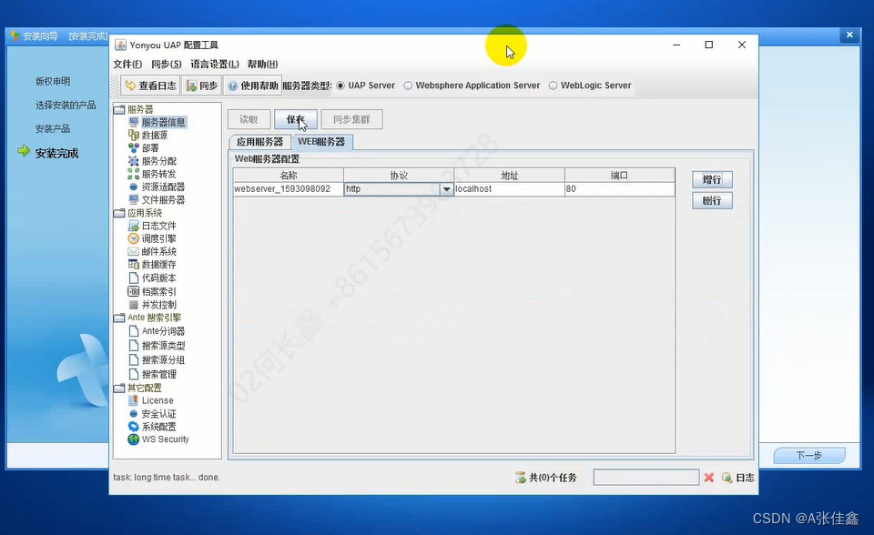
Task: Click 下一步 in the install wizard window
Action: [x=809, y=455]
